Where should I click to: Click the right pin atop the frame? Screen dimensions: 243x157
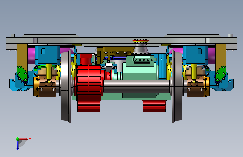tap(231, 36)
